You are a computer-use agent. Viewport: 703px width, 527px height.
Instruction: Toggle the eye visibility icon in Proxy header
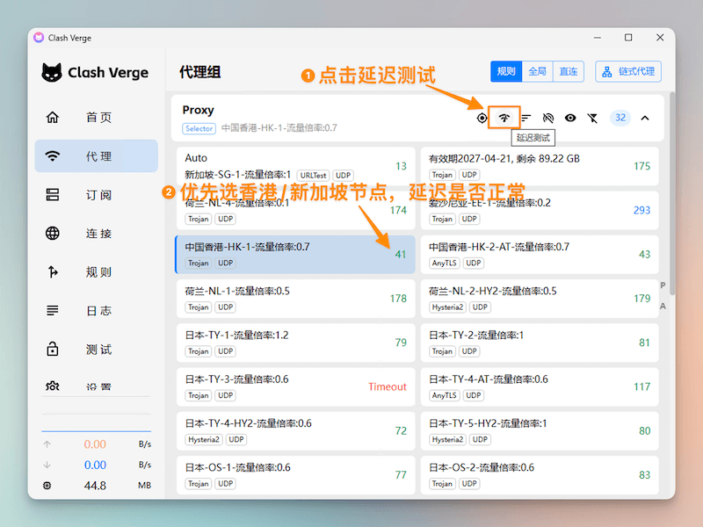pos(570,118)
